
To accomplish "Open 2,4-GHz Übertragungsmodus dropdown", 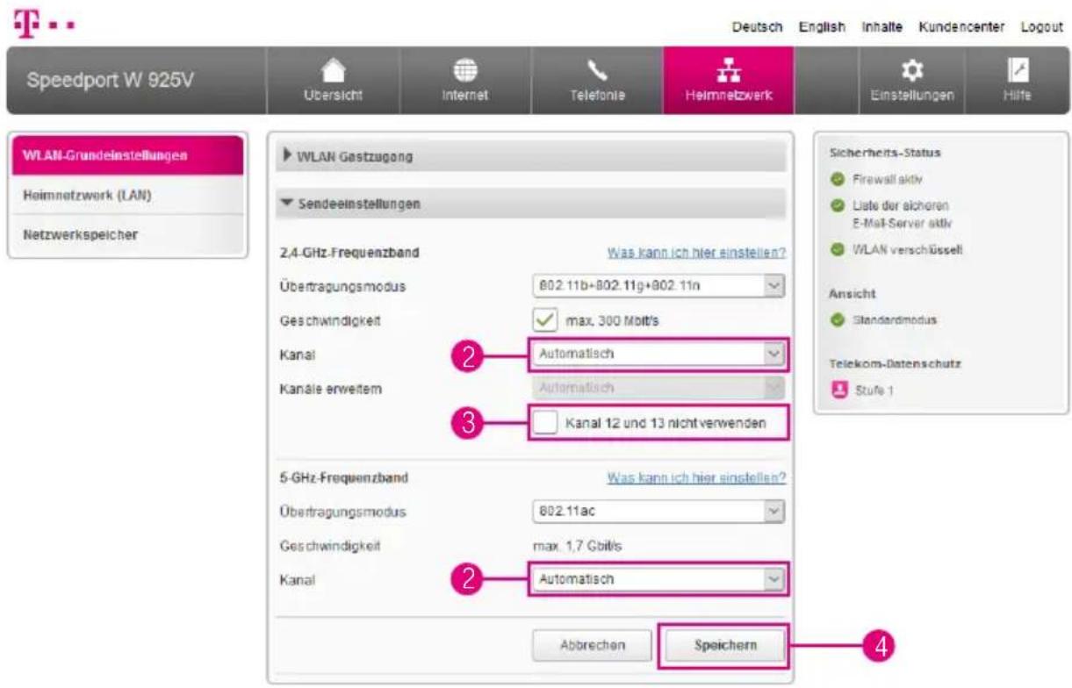I will [657, 286].
